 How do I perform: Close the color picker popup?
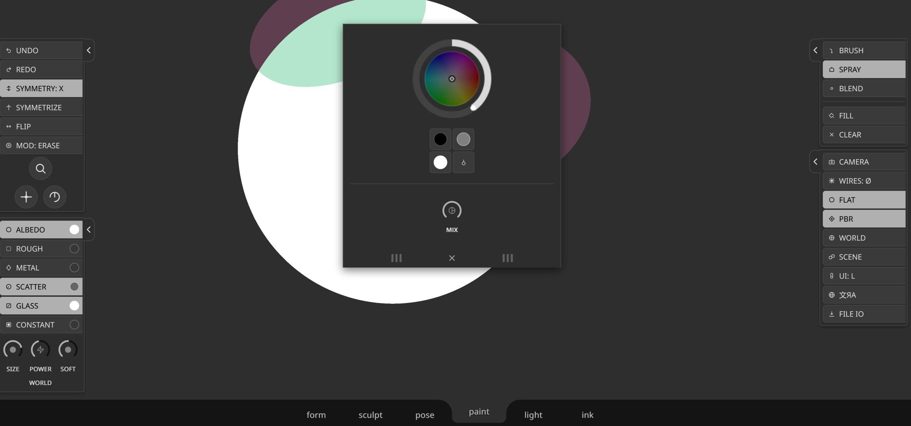click(x=452, y=258)
